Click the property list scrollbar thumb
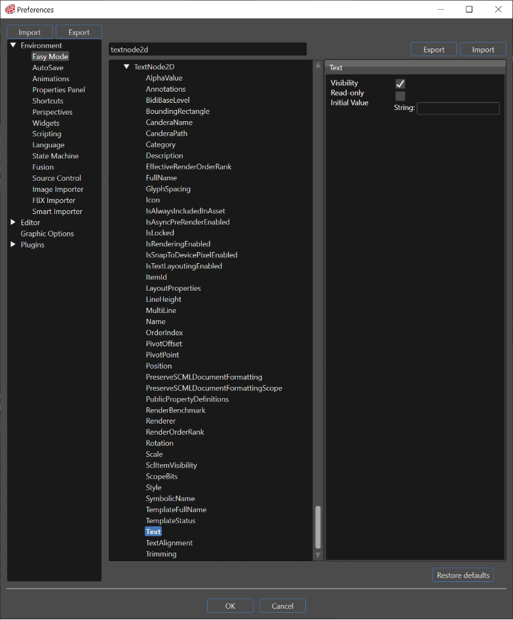Screen dimensions: 513x620 point(318,527)
